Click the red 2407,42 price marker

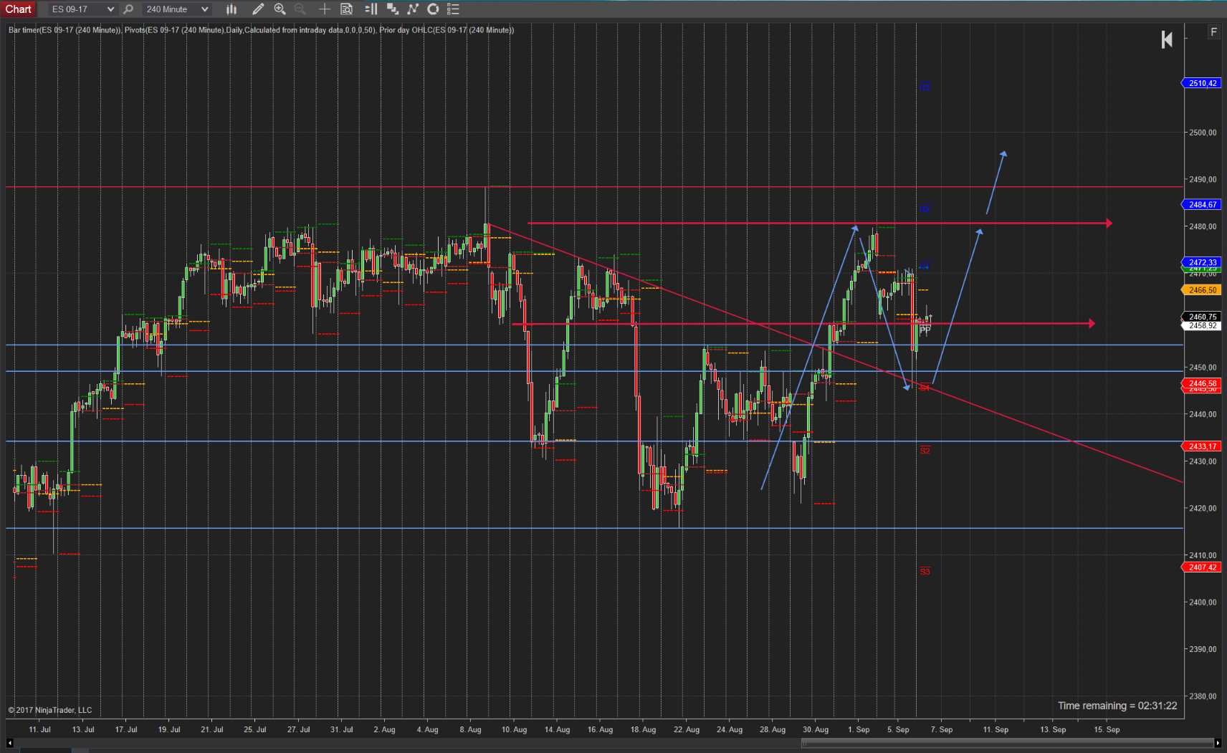pyautogui.click(x=1202, y=567)
